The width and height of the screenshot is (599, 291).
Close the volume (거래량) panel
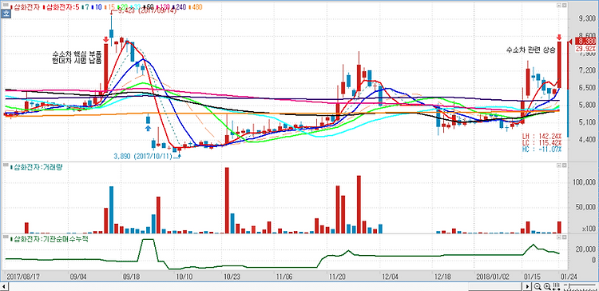[x=565, y=165]
